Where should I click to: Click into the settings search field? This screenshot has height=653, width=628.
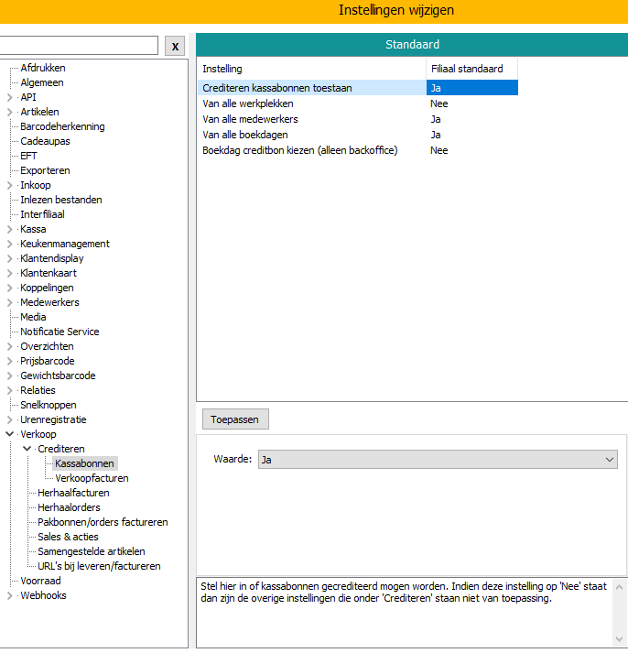78,45
